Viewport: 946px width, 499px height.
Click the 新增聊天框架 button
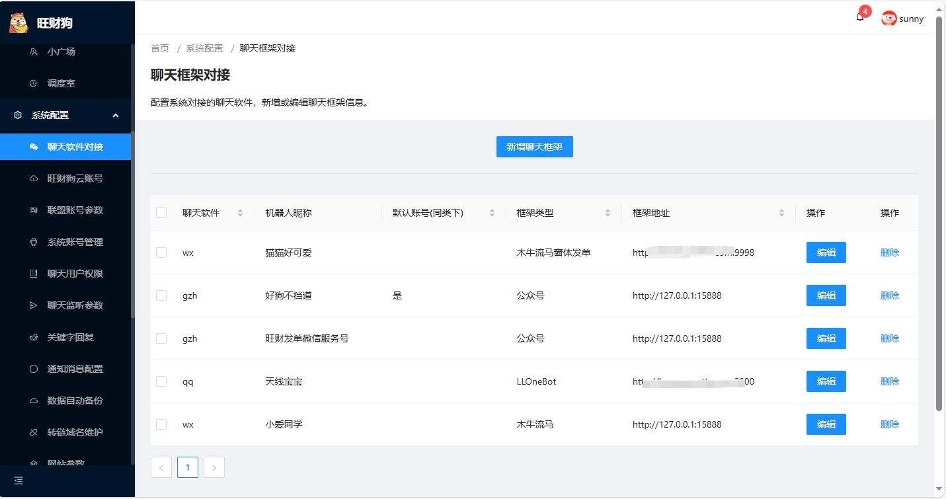point(534,147)
